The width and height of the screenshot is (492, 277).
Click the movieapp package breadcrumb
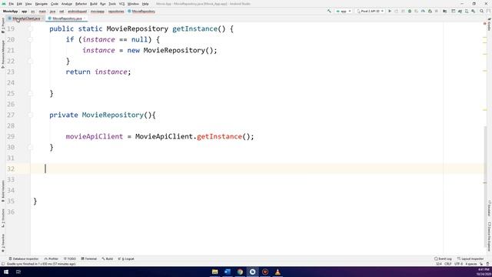(98, 12)
